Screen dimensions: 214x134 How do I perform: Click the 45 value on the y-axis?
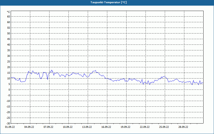9,39
